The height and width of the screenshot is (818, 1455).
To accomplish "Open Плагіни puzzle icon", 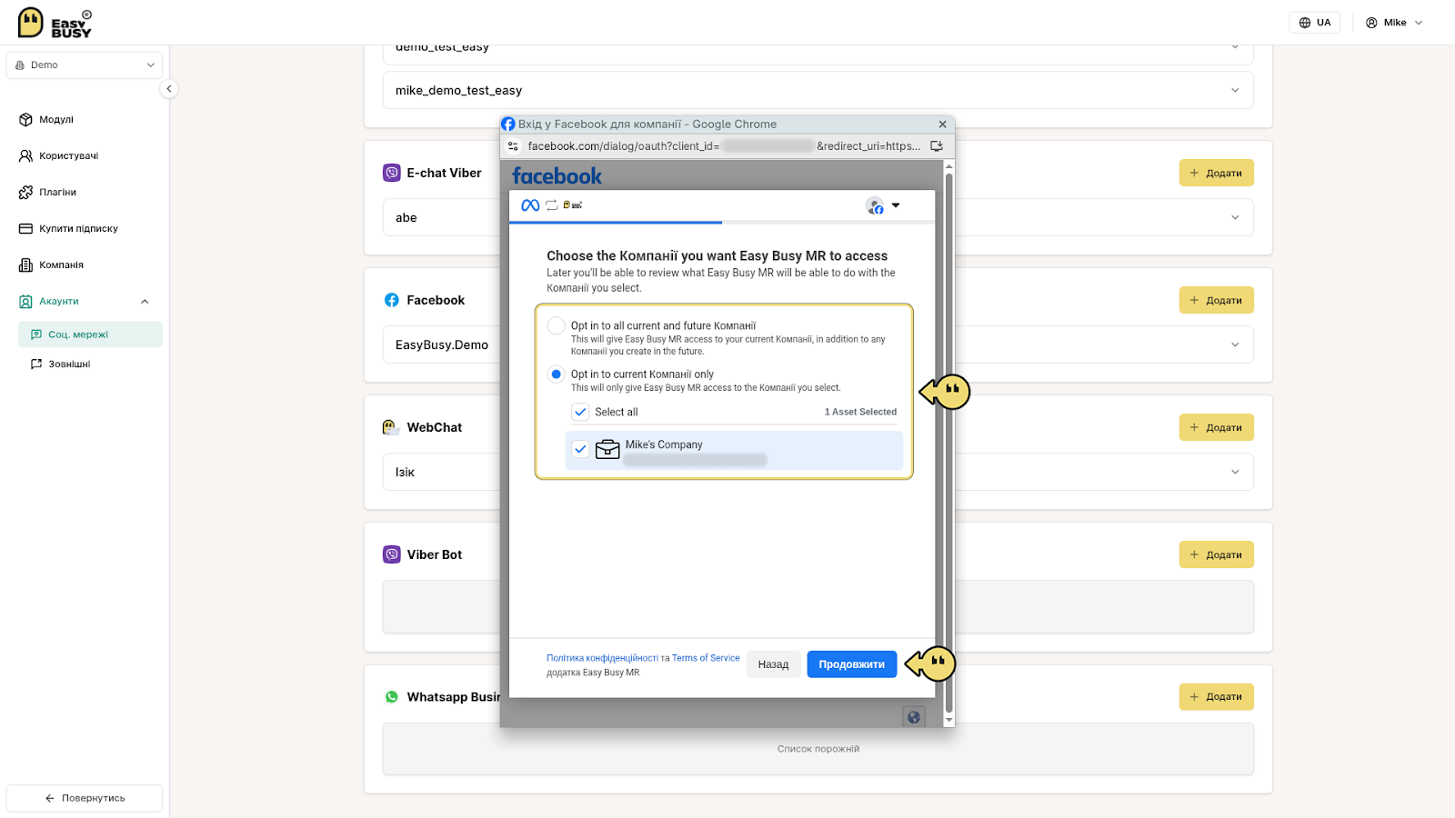I will click(25, 192).
